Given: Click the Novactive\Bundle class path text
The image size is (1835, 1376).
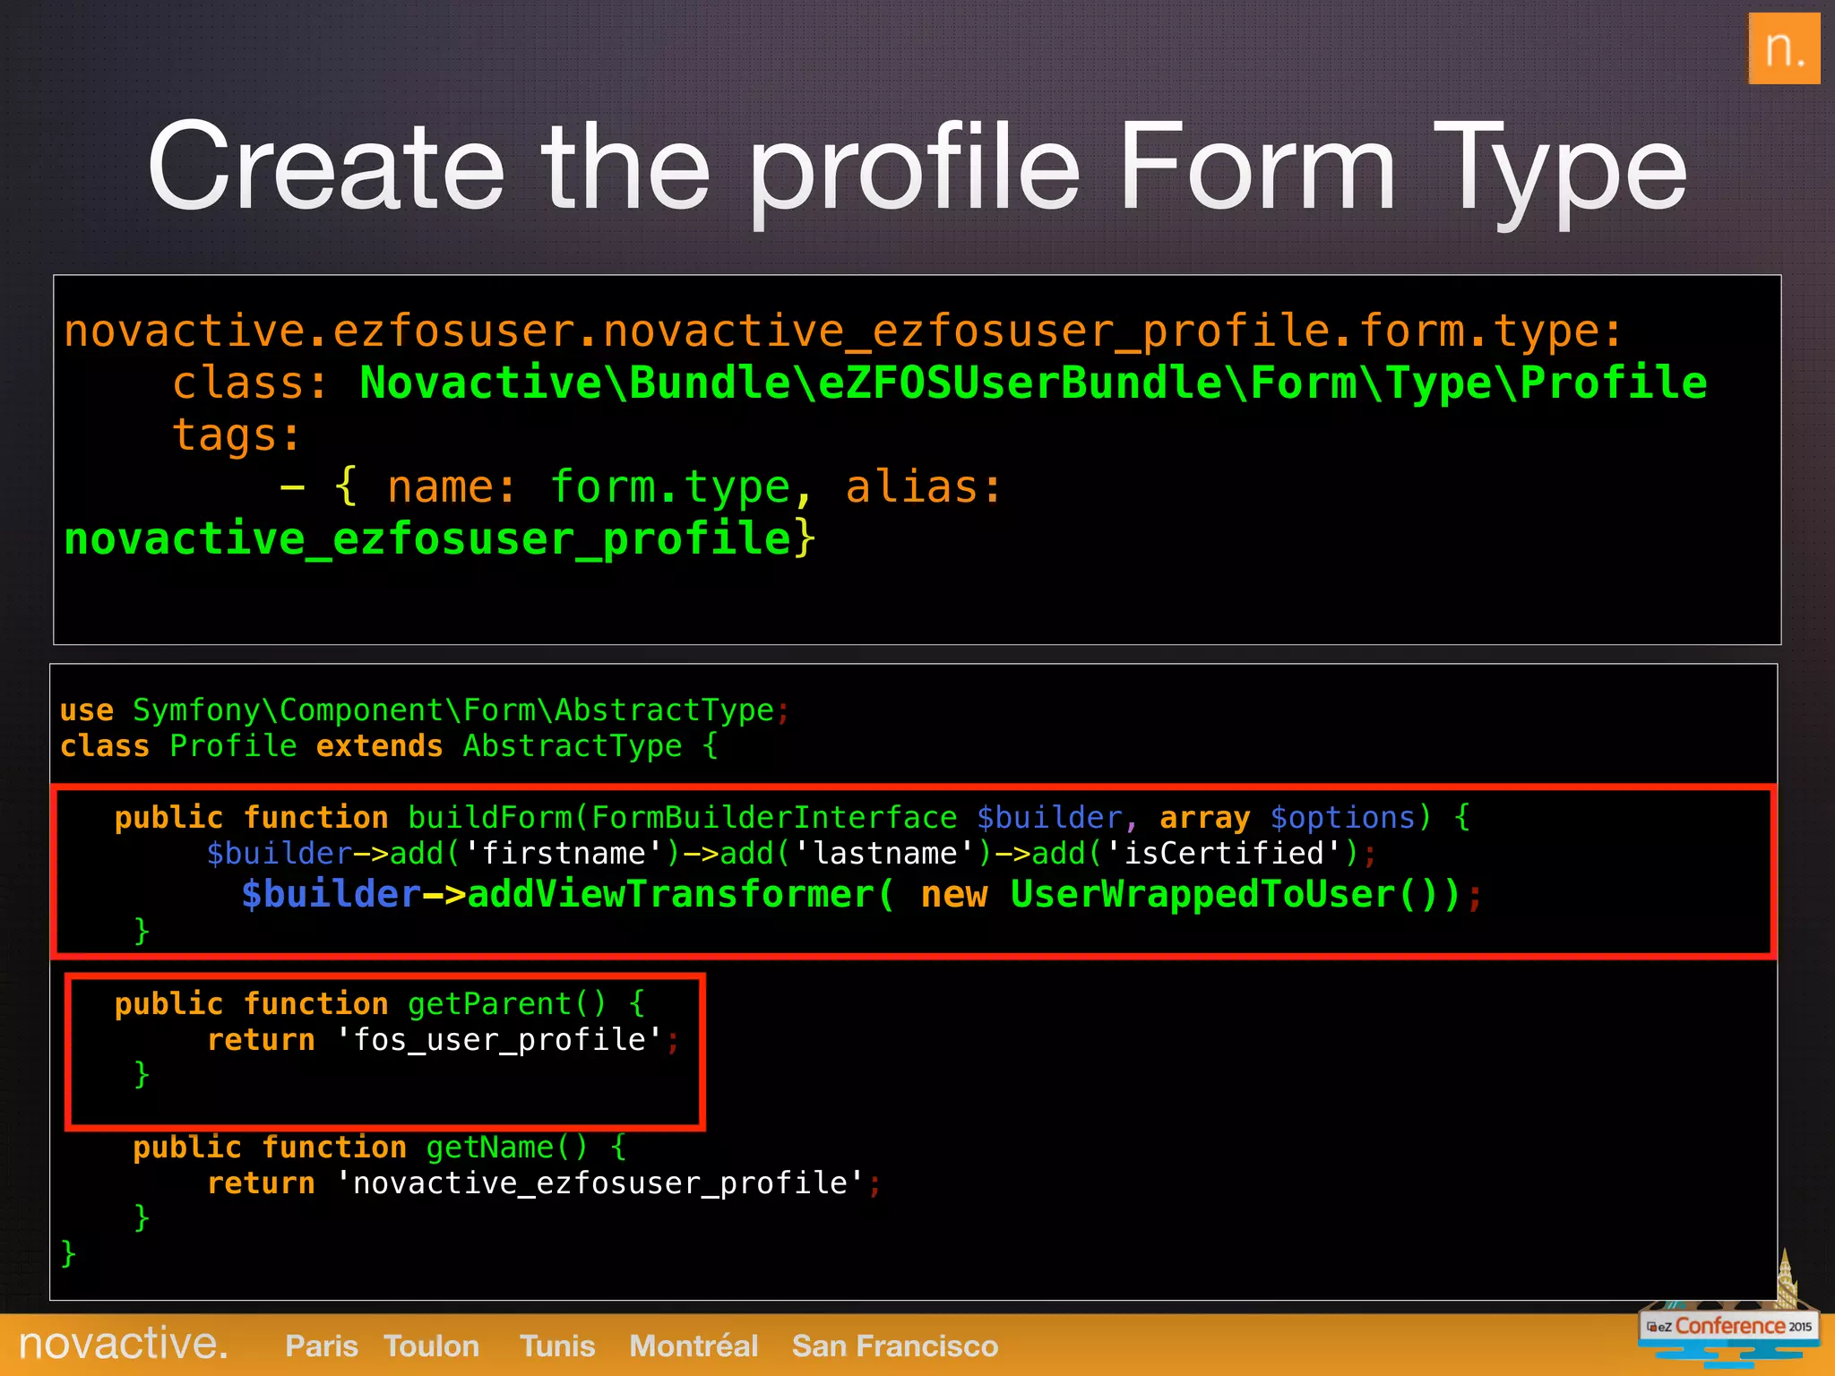Looking at the screenshot, I should (x=1032, y=383).
